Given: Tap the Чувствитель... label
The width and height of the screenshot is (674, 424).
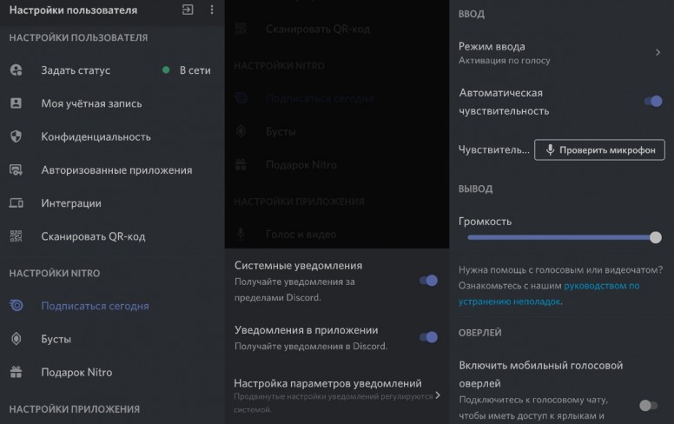Looking at the screenshot, I should pyautogui.click(x=494, y=149).
